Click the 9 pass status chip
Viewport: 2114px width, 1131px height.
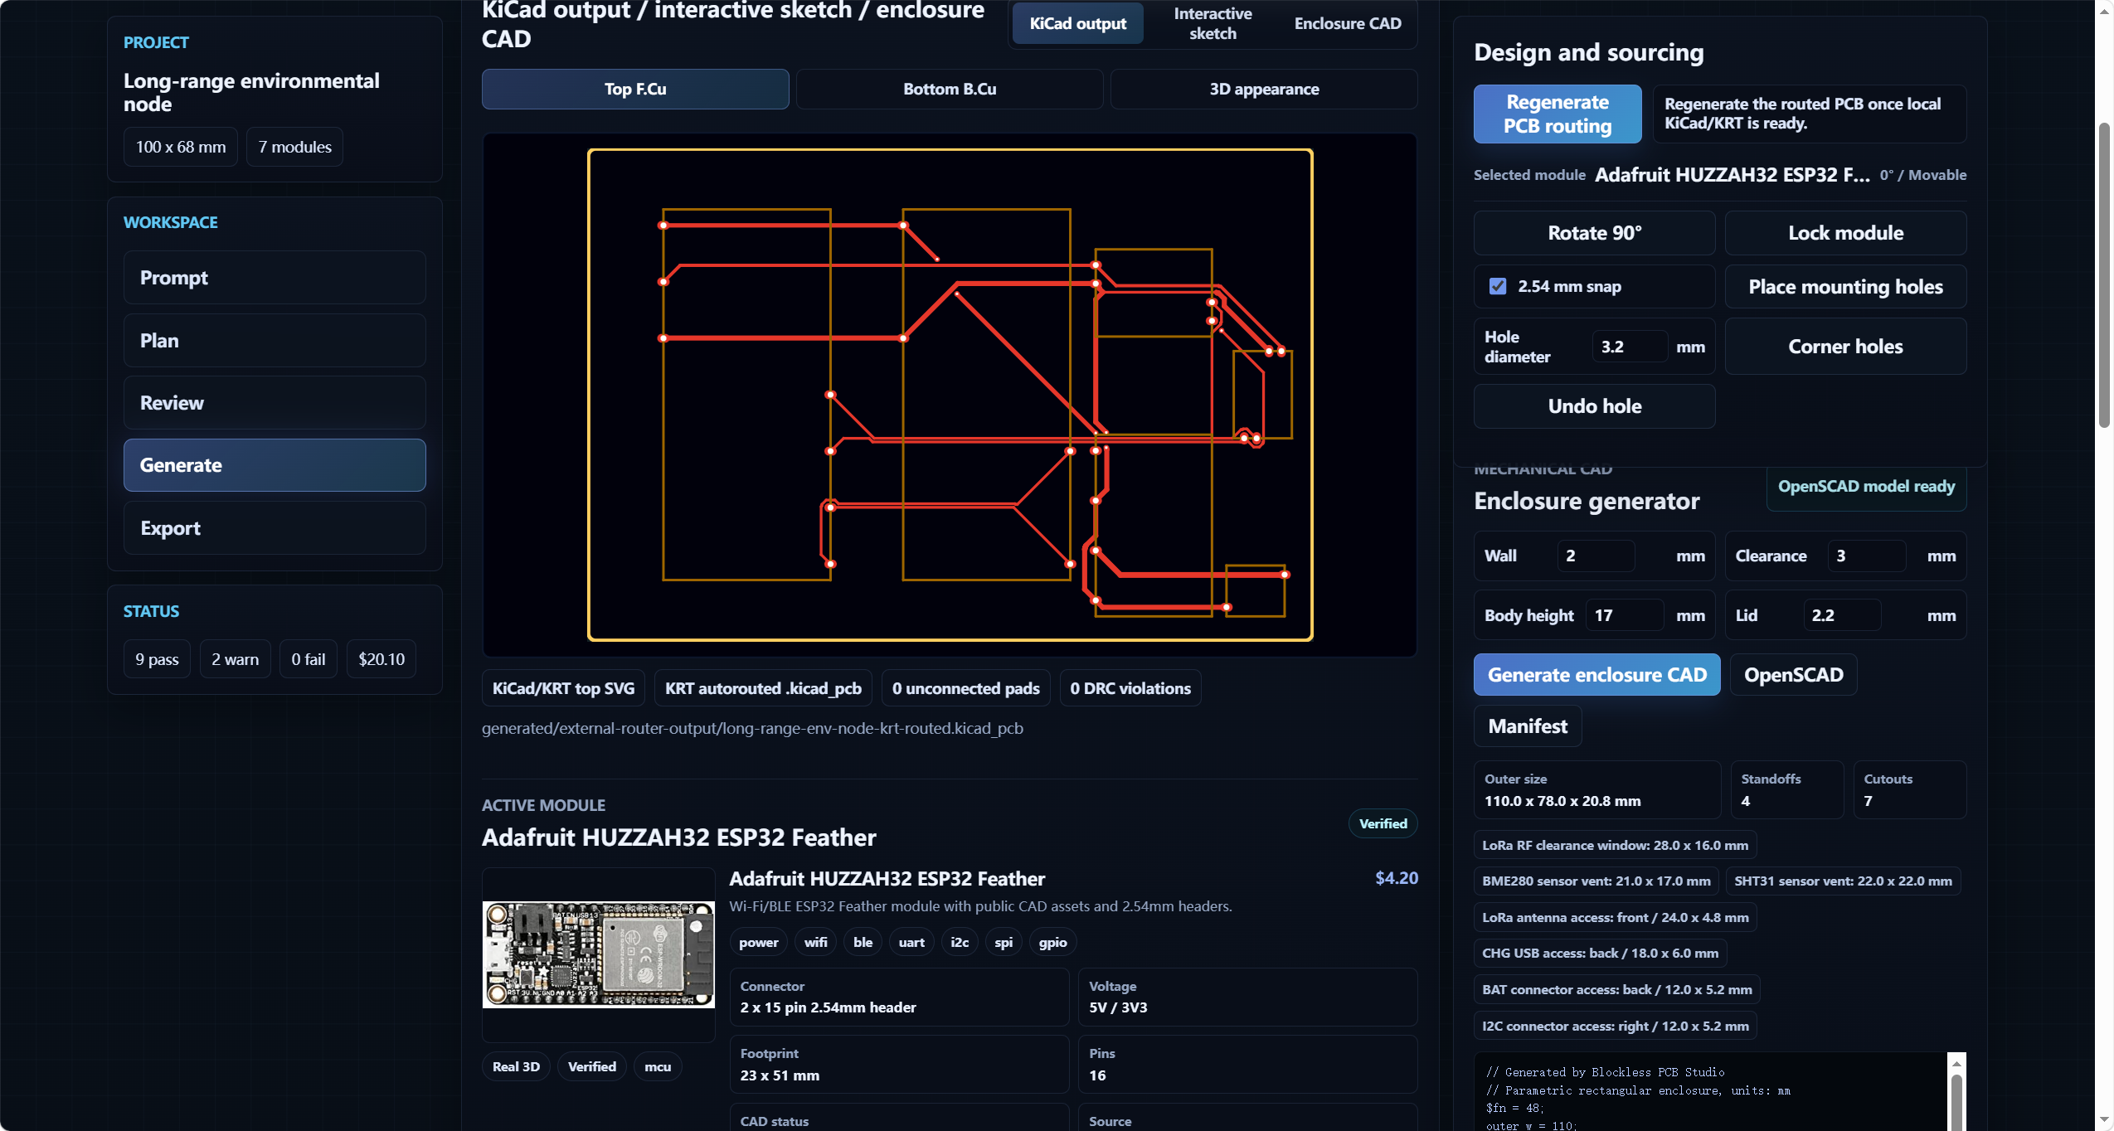pyautogui.click(x=157, y=659)
